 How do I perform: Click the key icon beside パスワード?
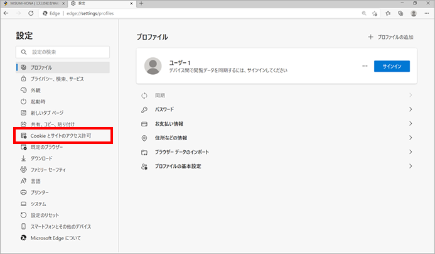[144, 109]
